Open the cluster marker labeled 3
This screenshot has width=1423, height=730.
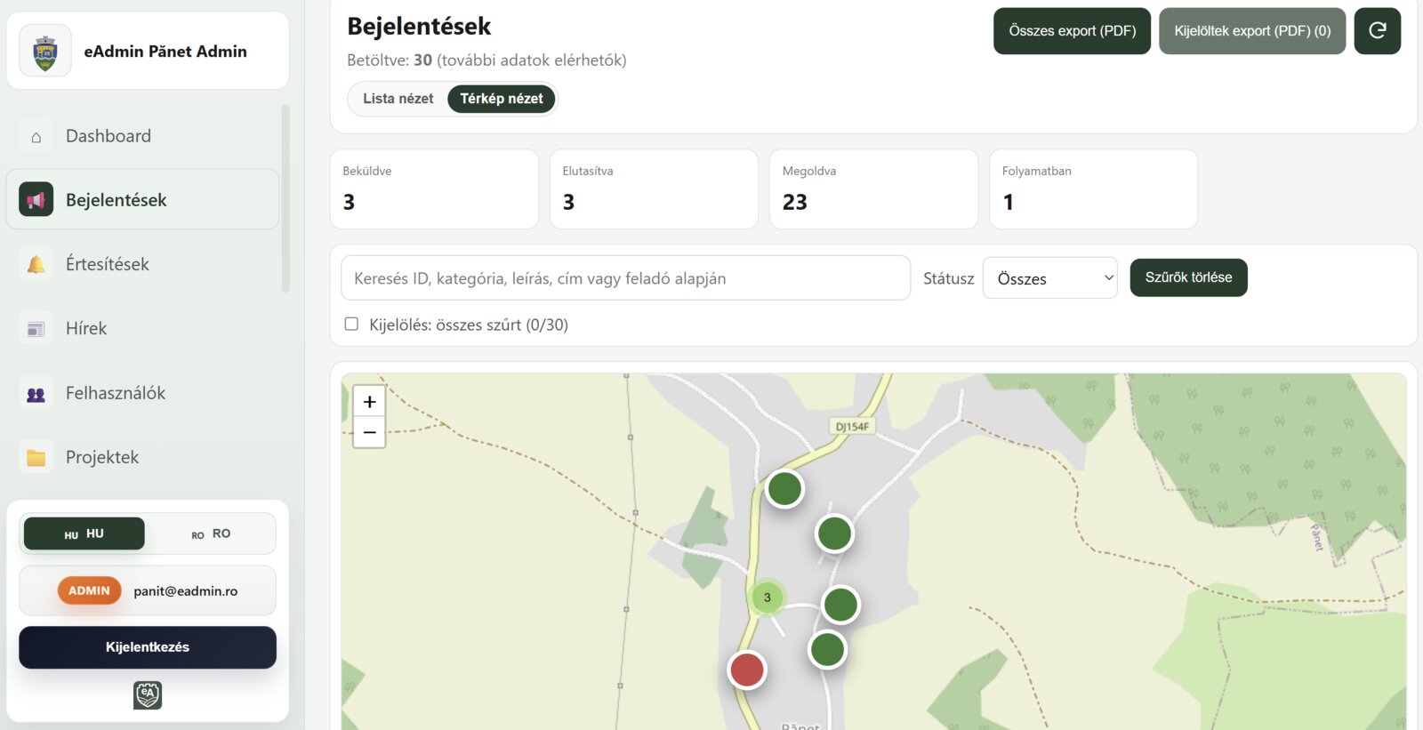(768, 598)
